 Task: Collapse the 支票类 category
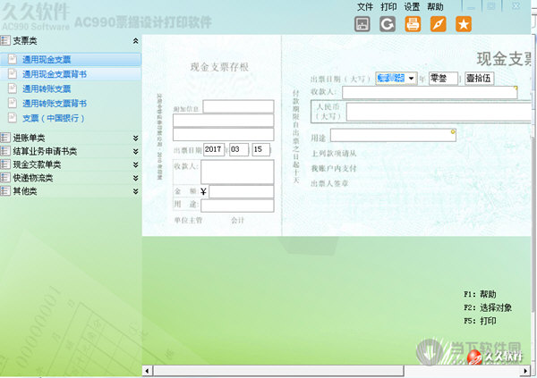pyautogui.click(x=135, y=41)
